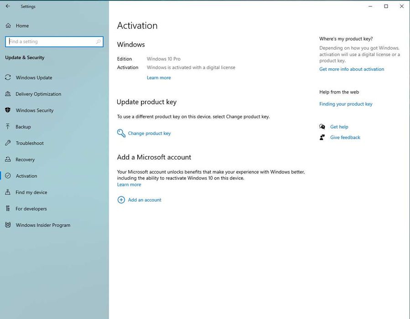
Task: Click the Windows Update refresh icon
Action: pos(8,77)
